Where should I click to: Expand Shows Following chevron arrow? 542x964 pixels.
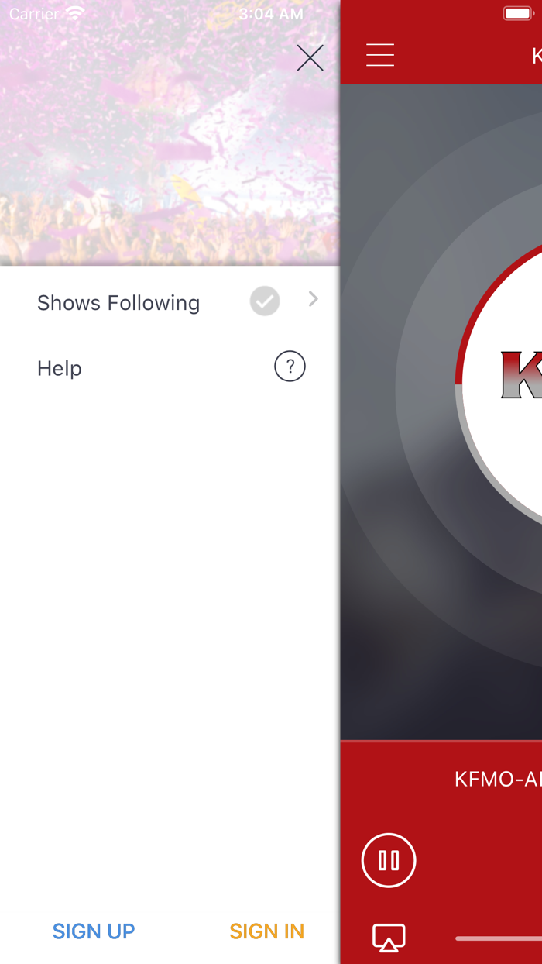click(x=314, y=299)
